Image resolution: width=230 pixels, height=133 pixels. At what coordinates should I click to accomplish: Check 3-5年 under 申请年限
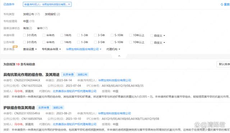click(96, 35)
